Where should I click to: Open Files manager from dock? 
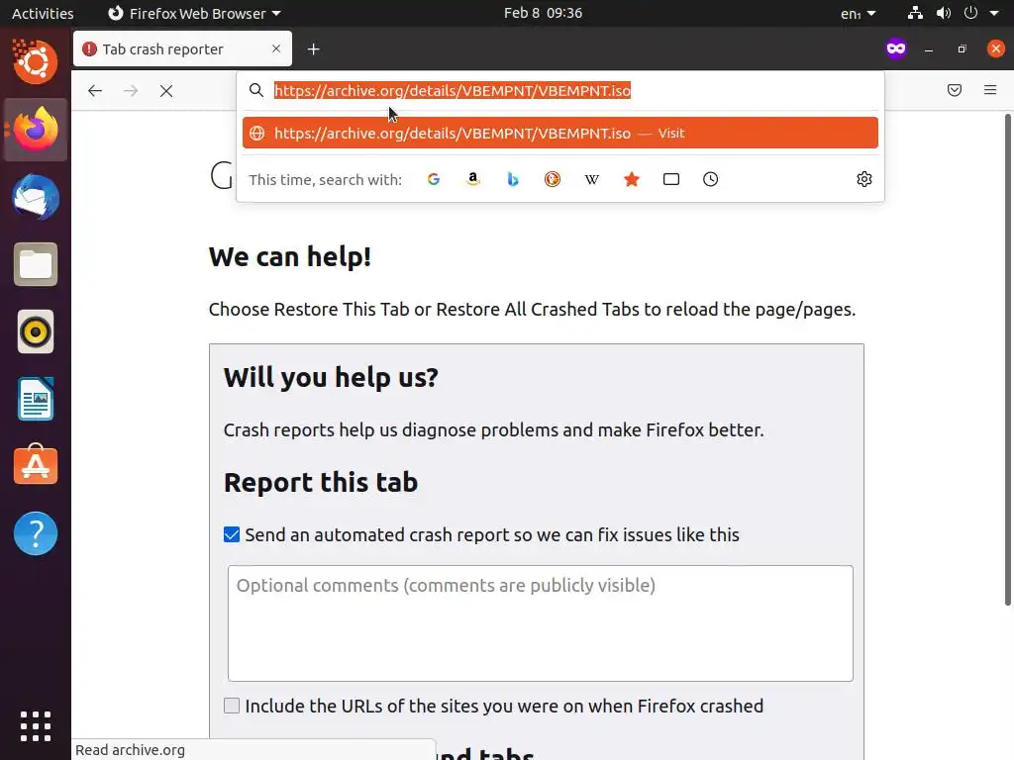tap(36, 264)
